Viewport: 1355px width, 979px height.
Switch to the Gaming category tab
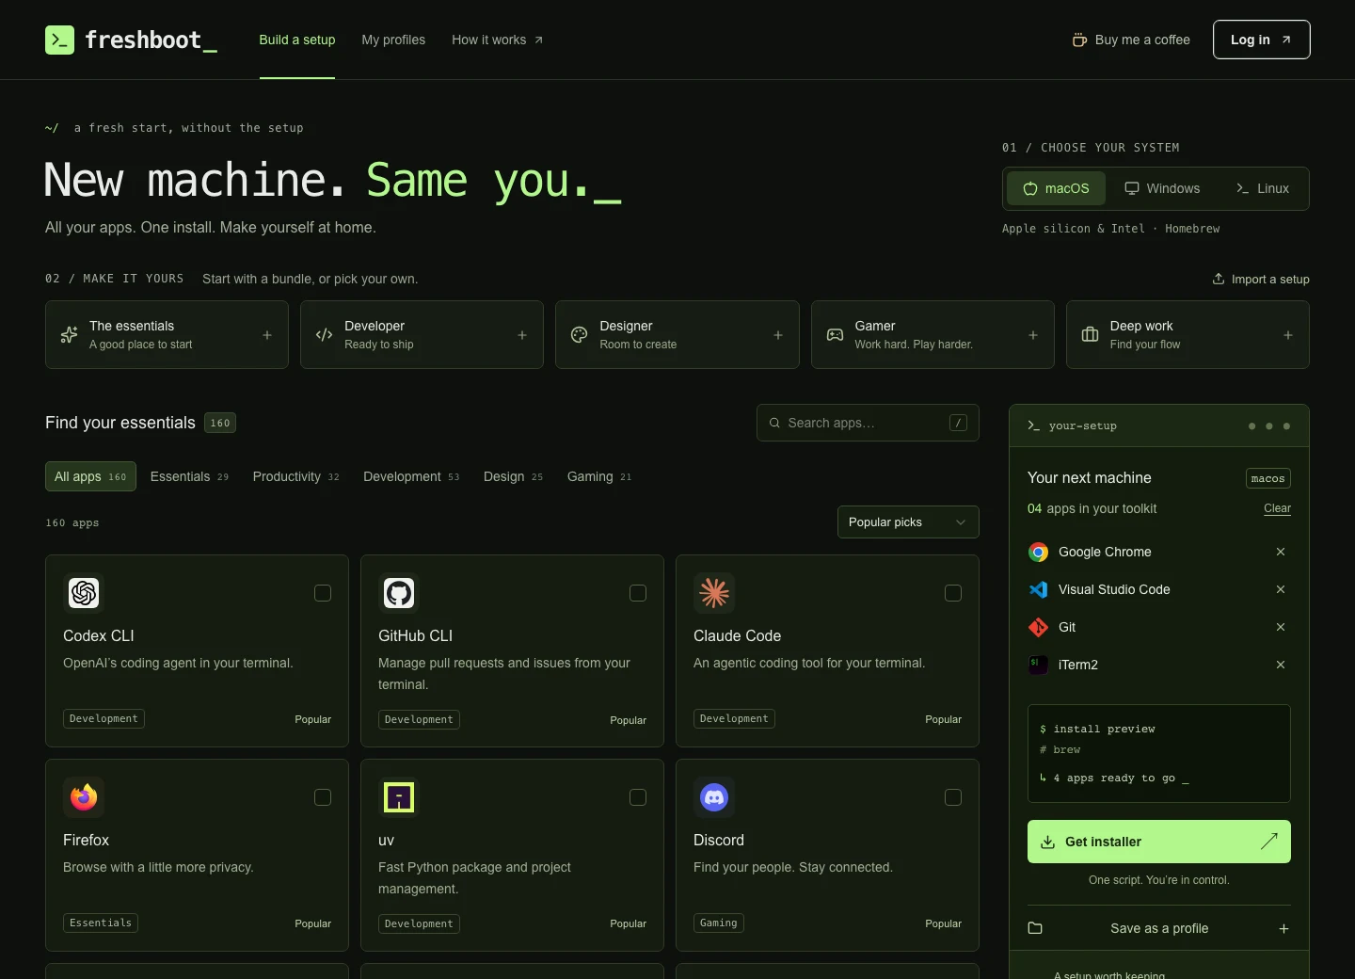[x=599, y=476]
